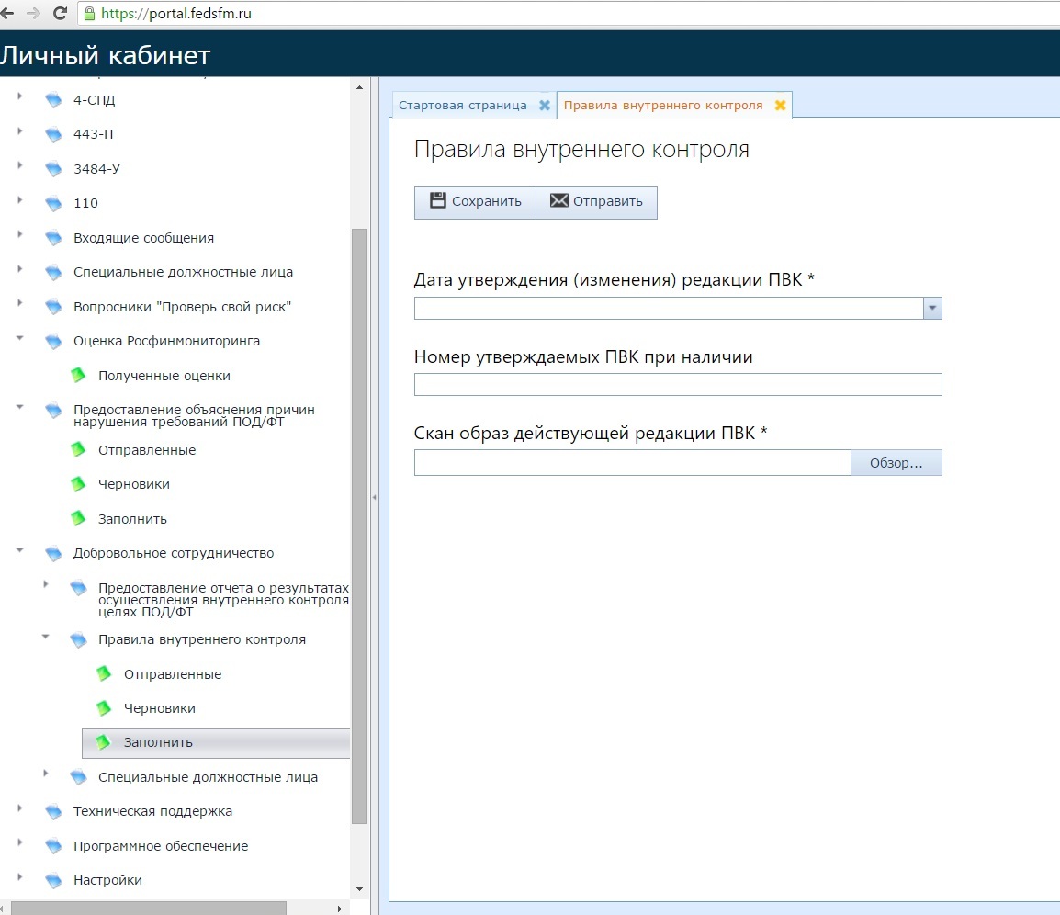
Task: Click the icon beside Настройки
Action: tap(53, 880)
